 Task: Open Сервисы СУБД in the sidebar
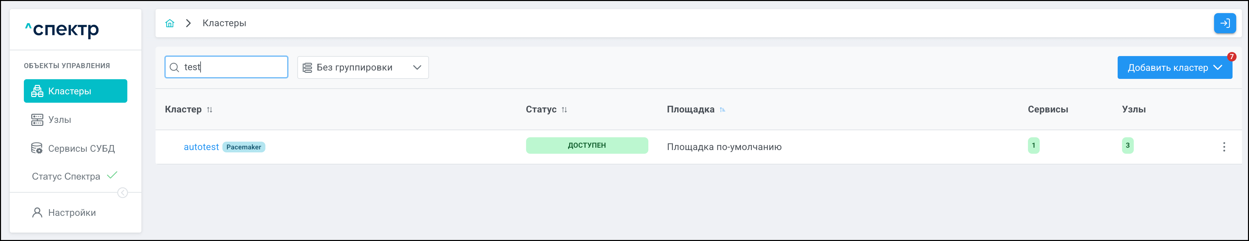81,148
